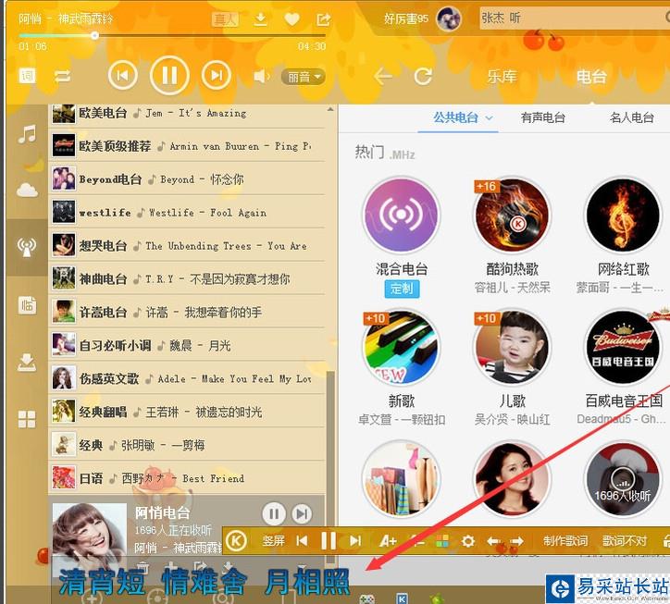Screen dimensions: 670x604
Task: Switch to the 有声电台 tab
Action: (543, 117)
